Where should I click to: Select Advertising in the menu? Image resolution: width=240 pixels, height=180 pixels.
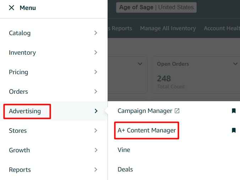25,111
